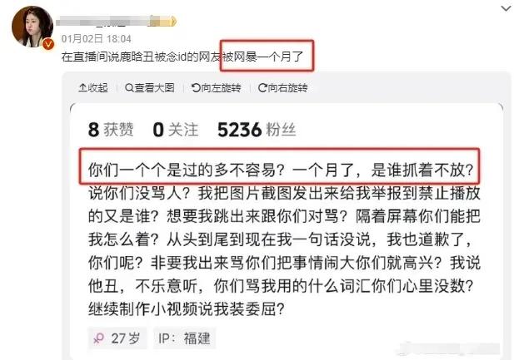This screenshot has width=514, height=360.
Task: Click the counter-clockwise rotate arrow icon
Action: point(196,87)
